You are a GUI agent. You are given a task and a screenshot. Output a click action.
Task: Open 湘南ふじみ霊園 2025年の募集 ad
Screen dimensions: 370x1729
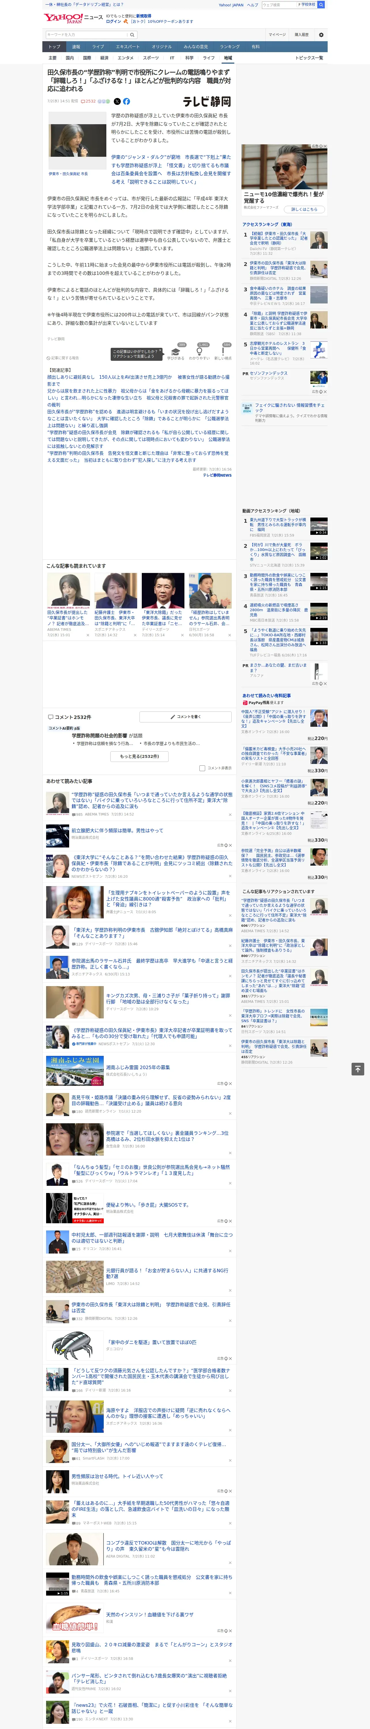[138, 1067]
